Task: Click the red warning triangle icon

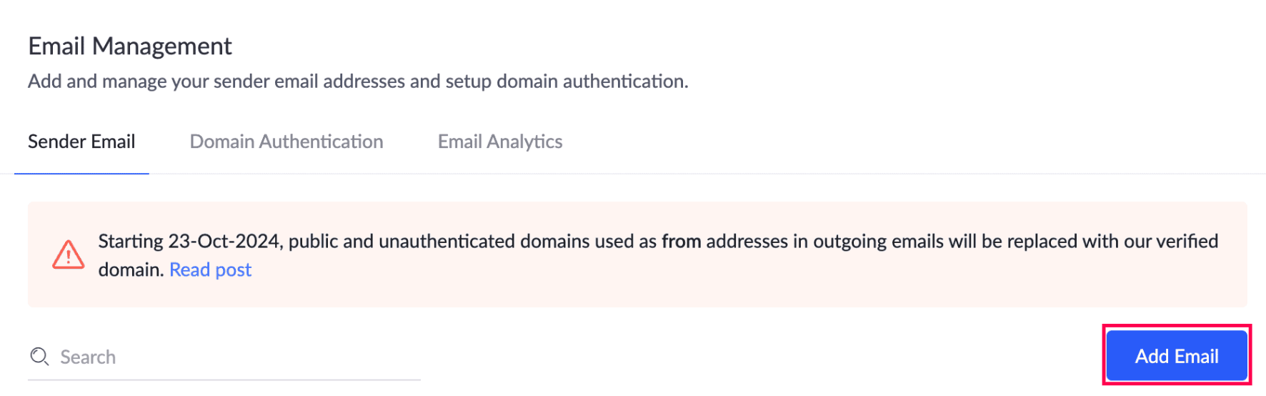Action: coord(69,254)
